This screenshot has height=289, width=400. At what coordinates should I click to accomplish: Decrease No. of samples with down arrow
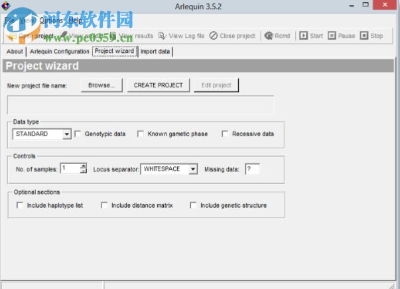(x=83, y=171)
